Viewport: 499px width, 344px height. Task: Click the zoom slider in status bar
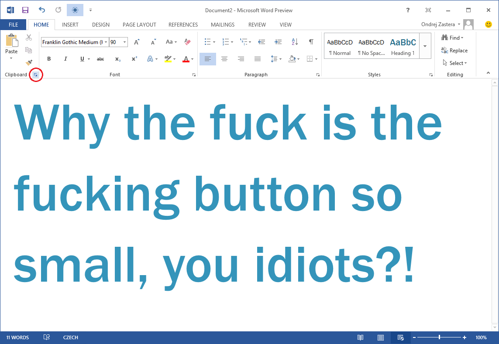tap(439, 337)
